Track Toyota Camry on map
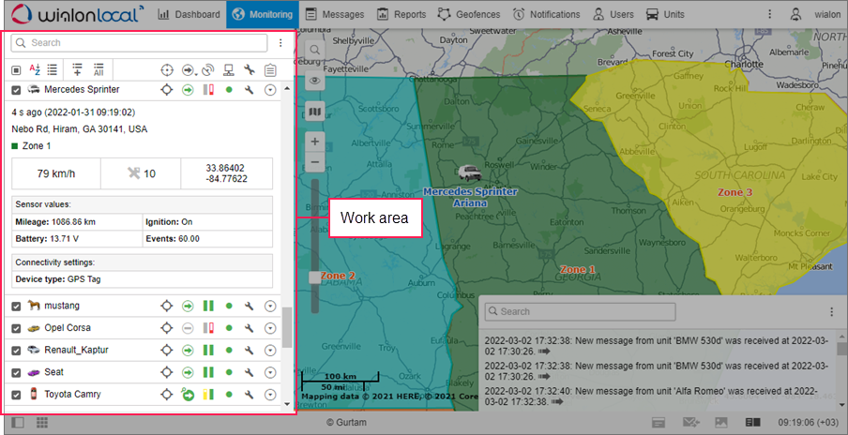Viewport: 848px width, 435px height. pyautogui.click(x=167, y=395)
